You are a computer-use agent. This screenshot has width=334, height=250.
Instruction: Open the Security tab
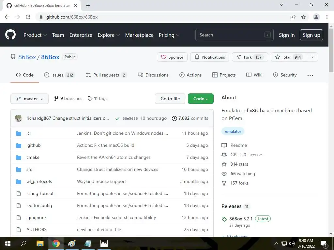(x=285, y=75)
